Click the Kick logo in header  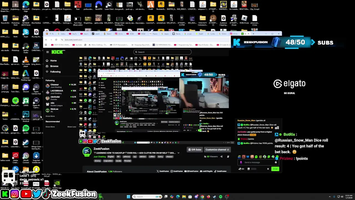click(x=58, y=52)
